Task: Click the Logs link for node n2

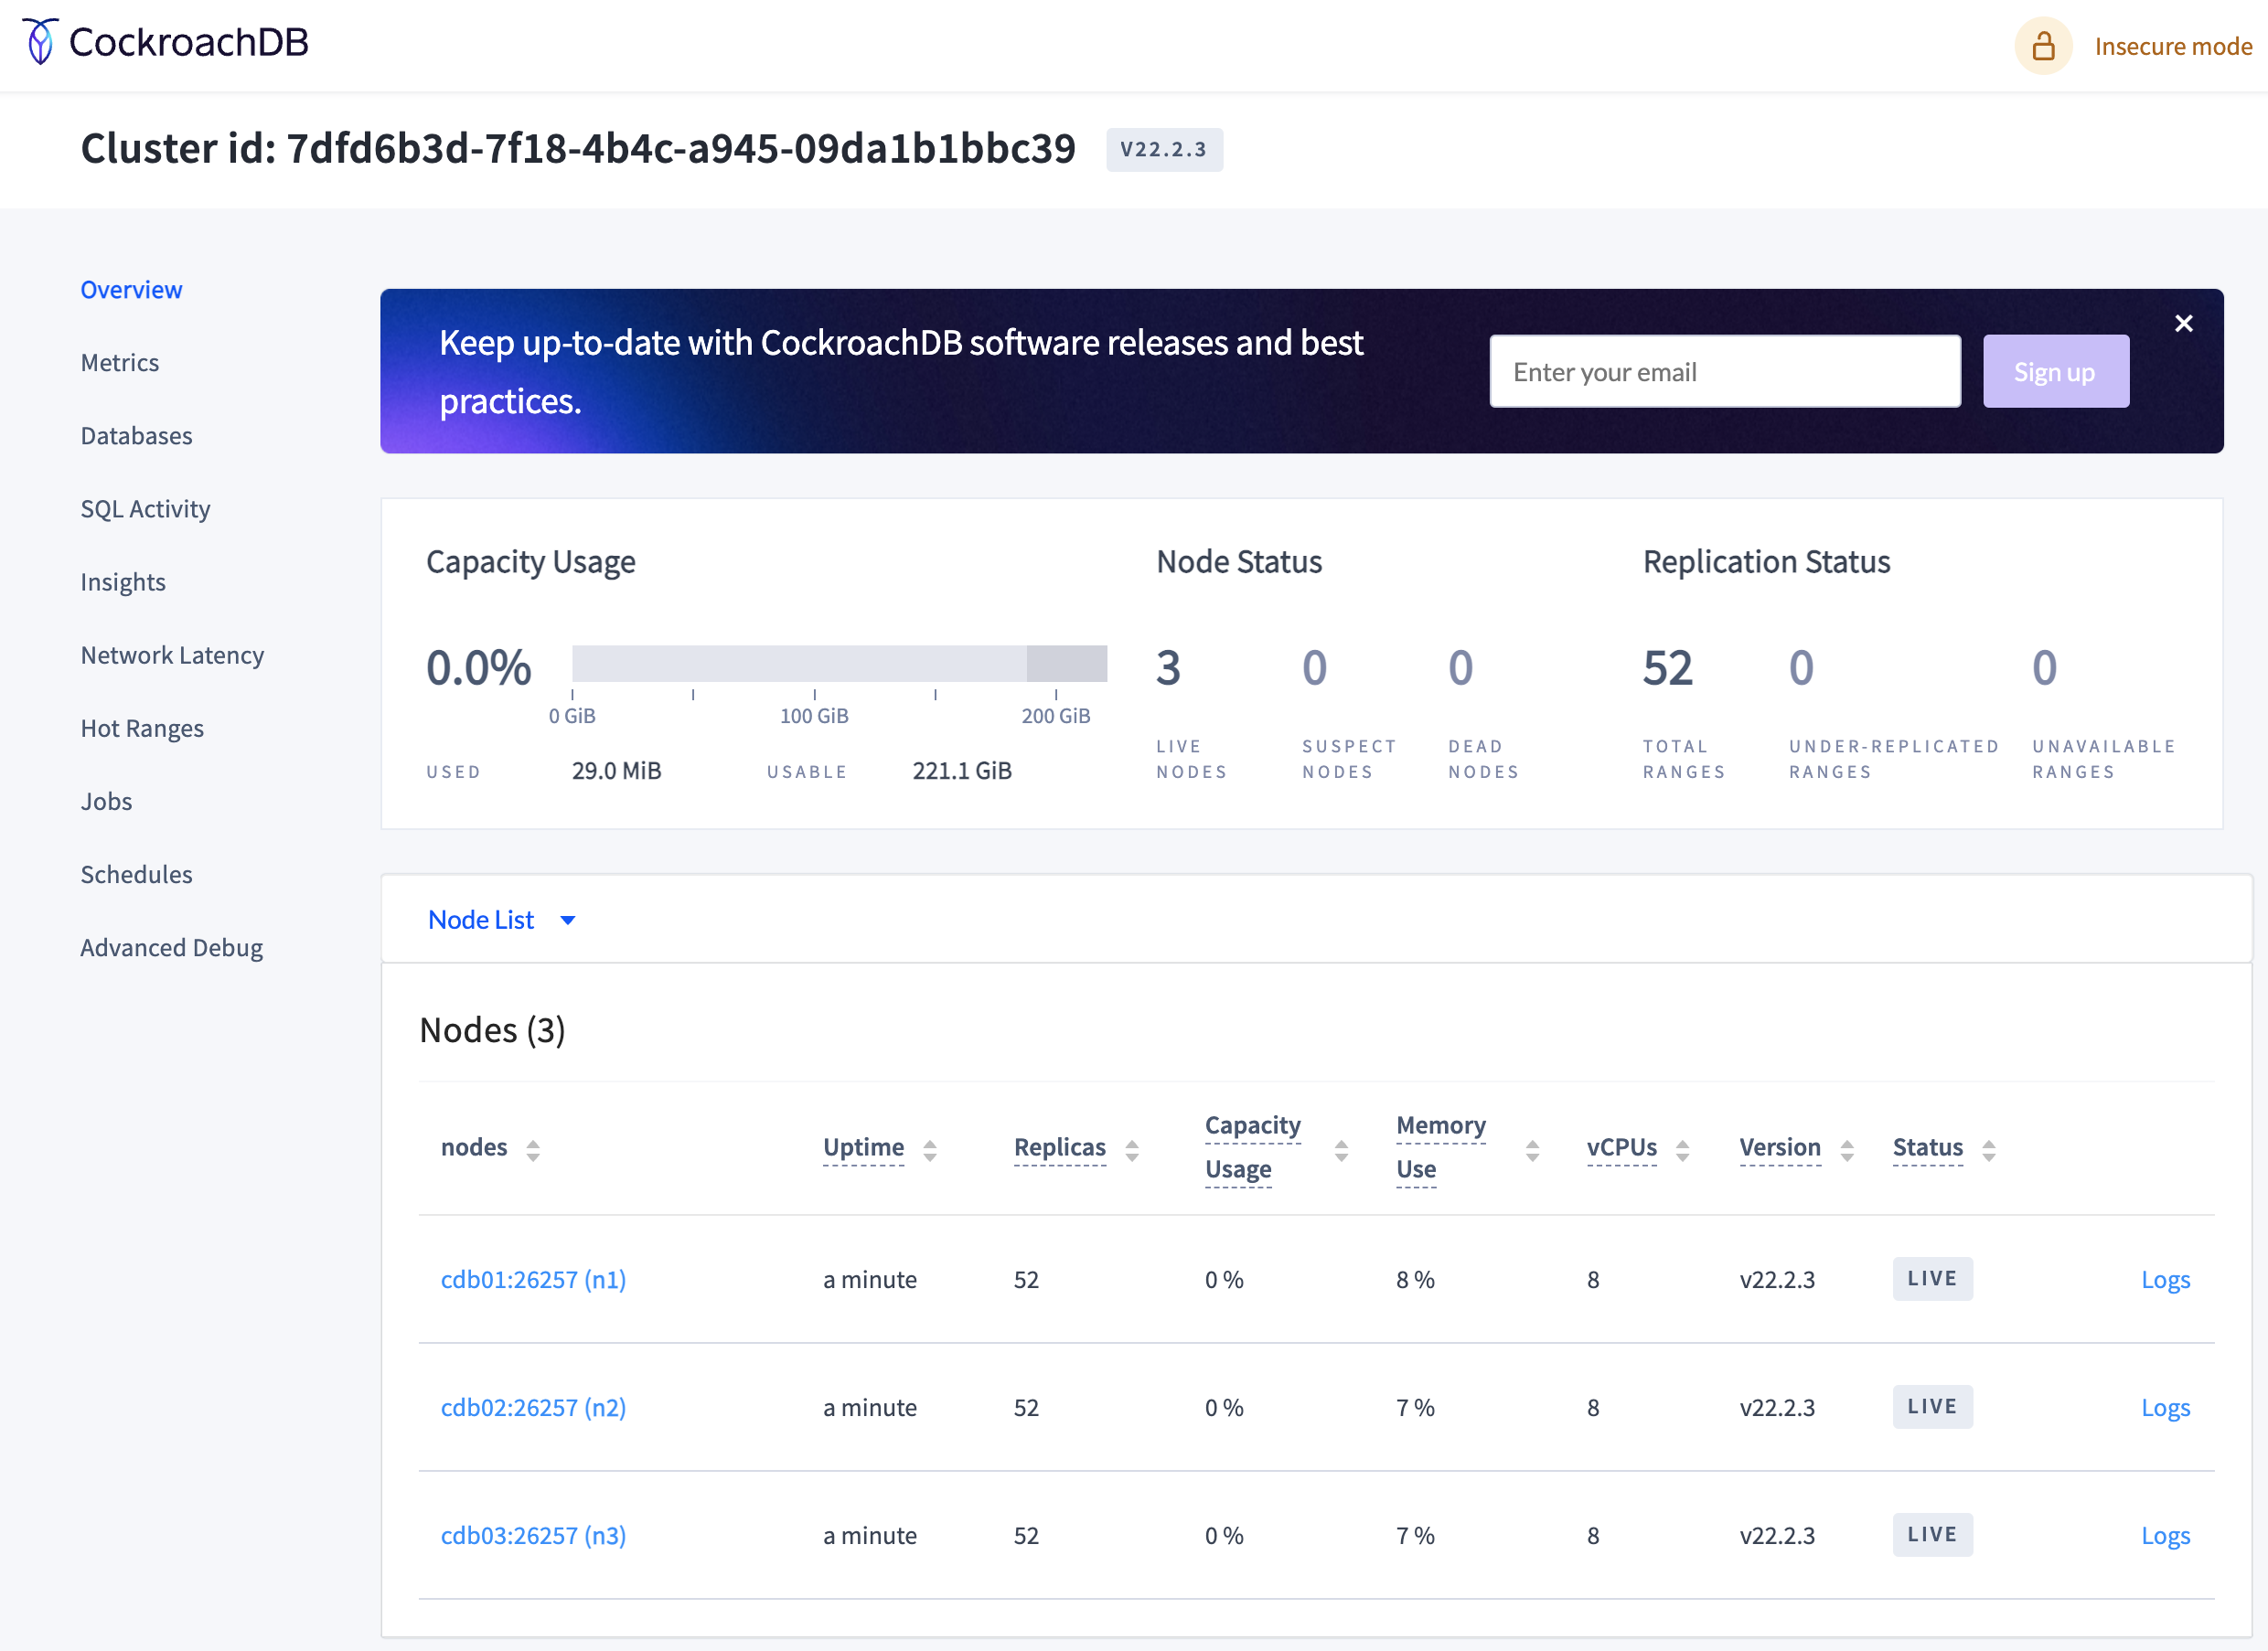Action: (x=2166, y=1406)
